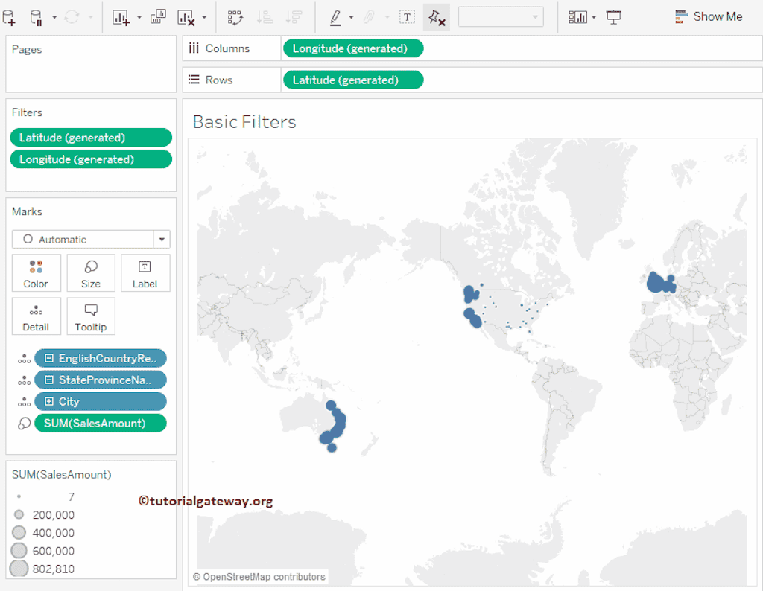Click the Swap Rows and Columns icon

(x=235, y=17)
